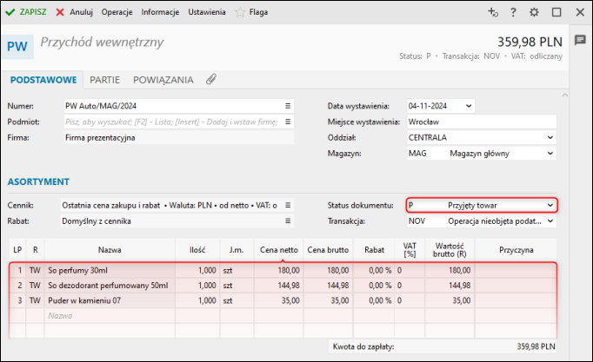
Task: Click the Rabat field list icon
Action: point(288,220)
